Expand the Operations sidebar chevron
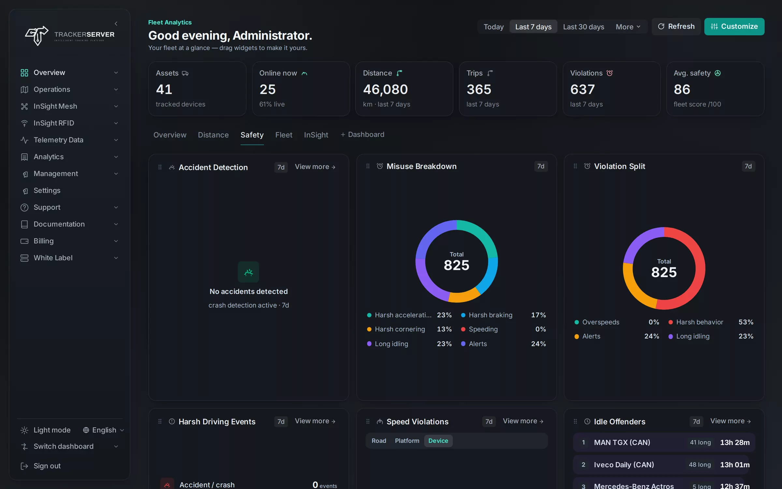 (x=116, y=89)
